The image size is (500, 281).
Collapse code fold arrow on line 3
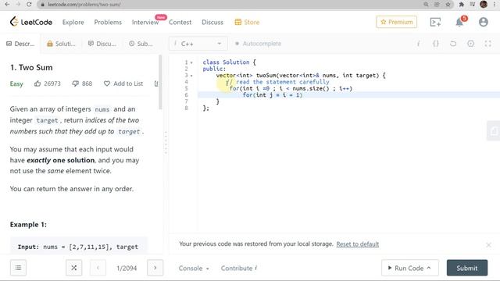pyautogui.click(x=191, y=76)
